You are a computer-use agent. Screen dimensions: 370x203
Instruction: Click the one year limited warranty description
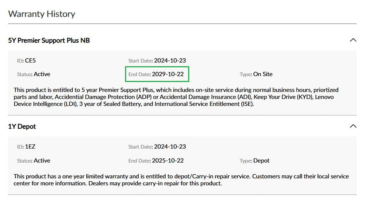coord(181,180)
